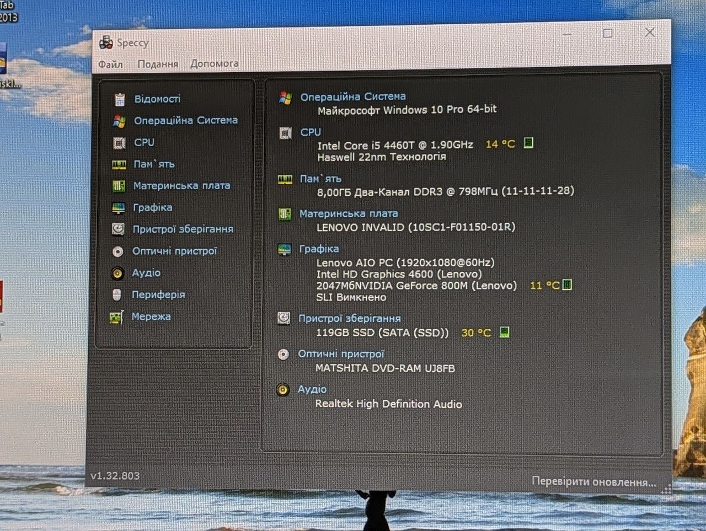This screenshot has height=531, width=706.
Task: Open the Подання menu
Action: 158,64
